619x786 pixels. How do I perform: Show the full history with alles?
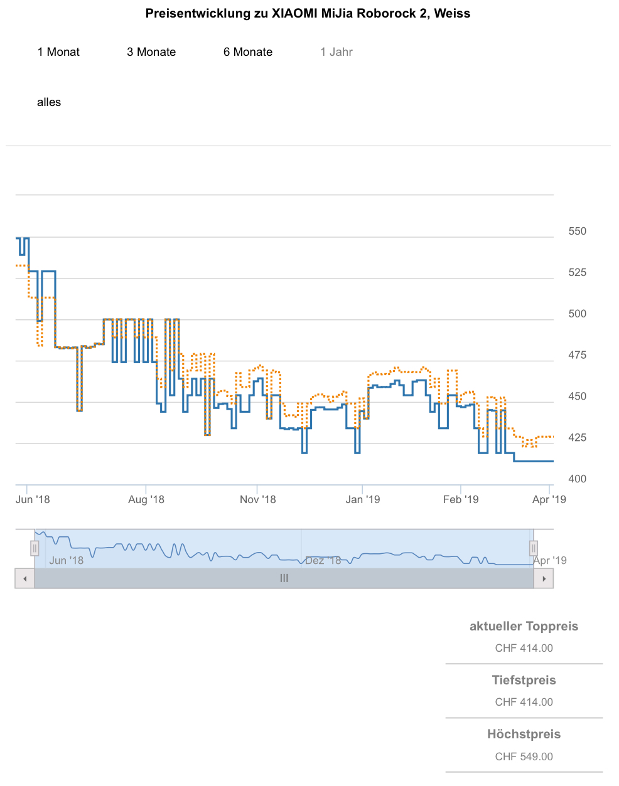click(49, 102)
